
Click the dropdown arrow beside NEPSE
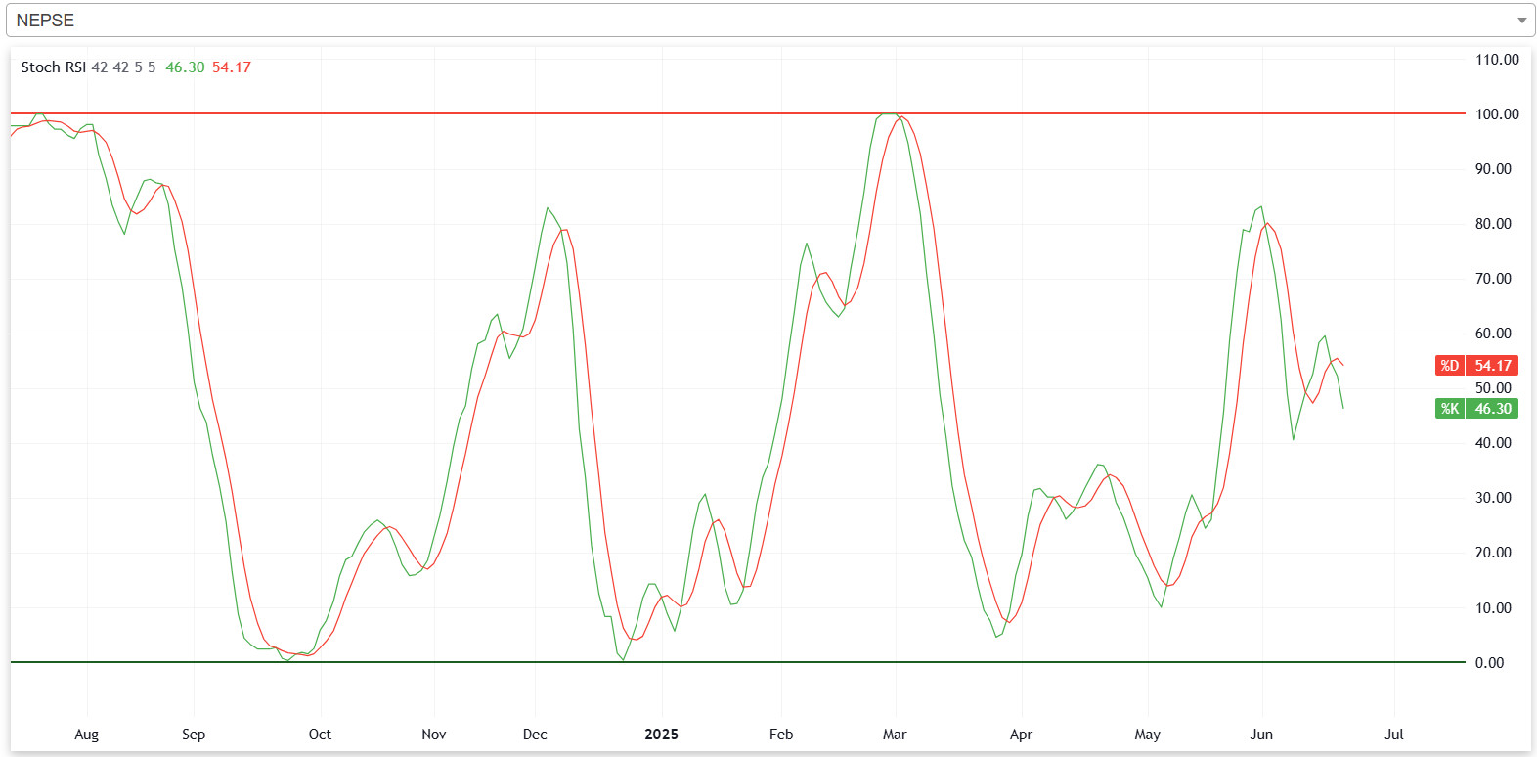1521,21
